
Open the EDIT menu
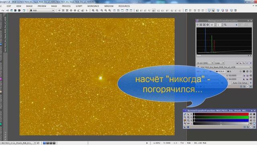pos(9,6)
